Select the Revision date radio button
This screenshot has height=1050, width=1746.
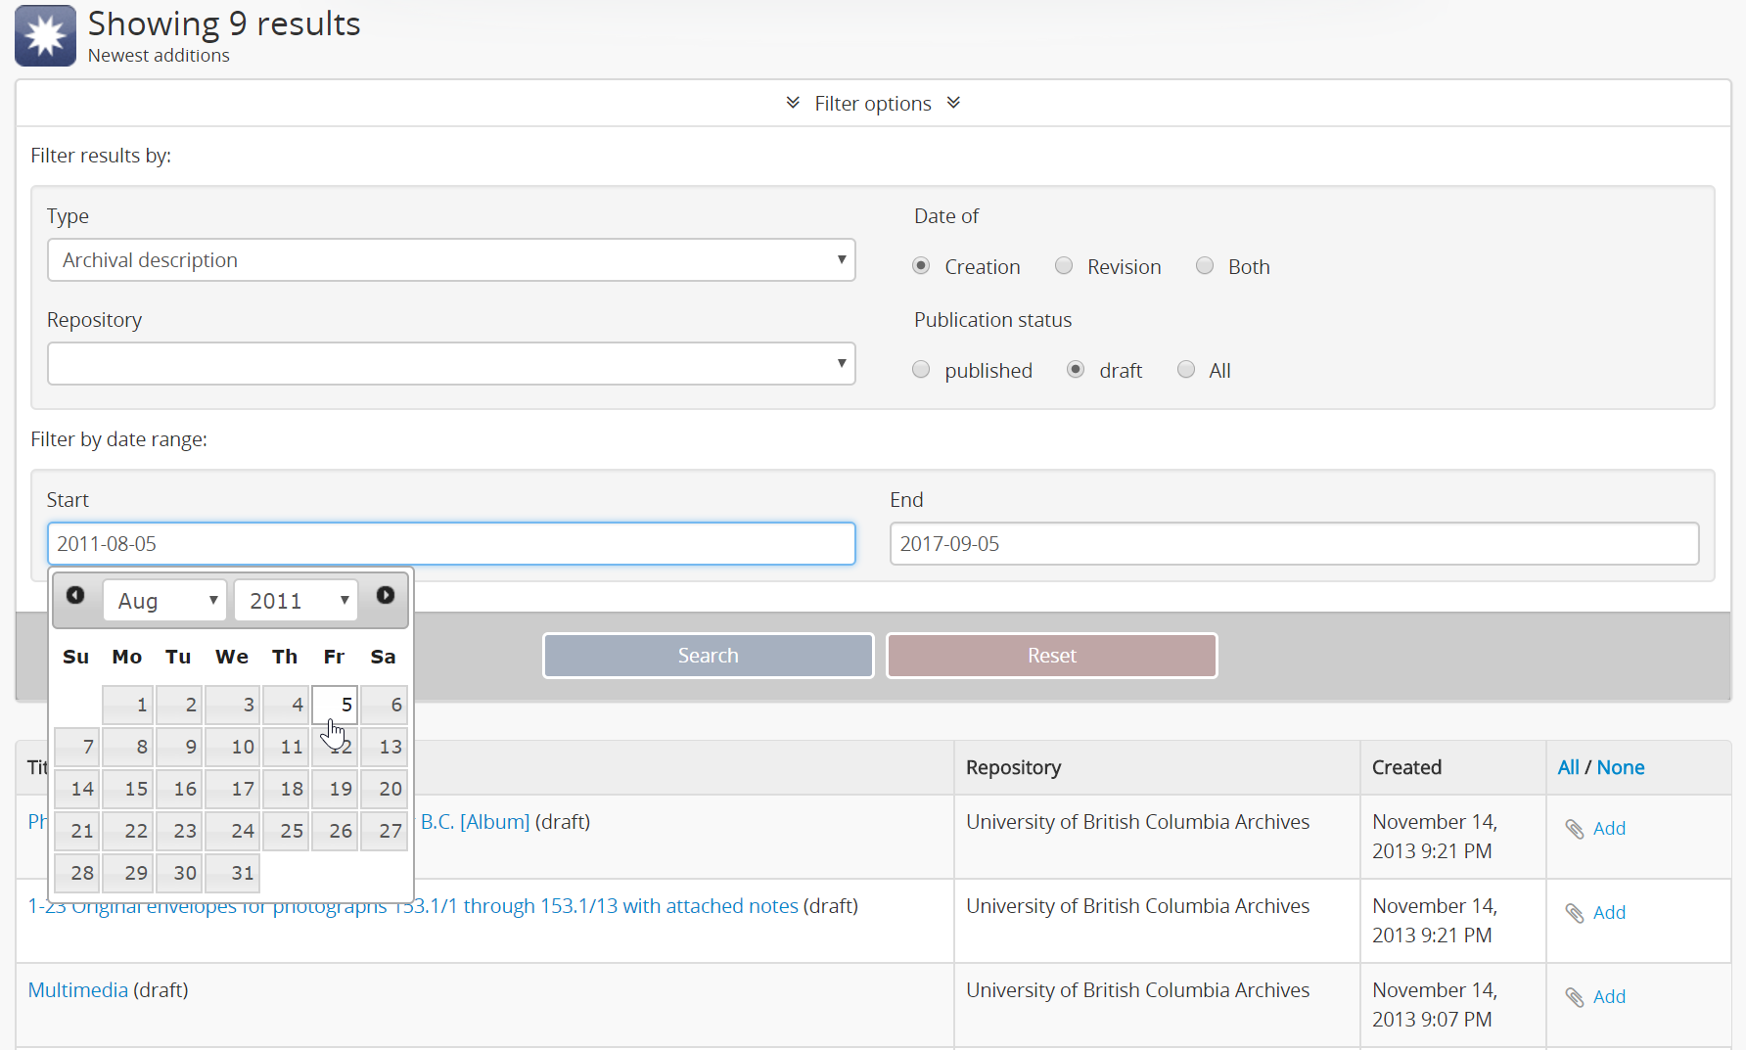coord(1064,266)
